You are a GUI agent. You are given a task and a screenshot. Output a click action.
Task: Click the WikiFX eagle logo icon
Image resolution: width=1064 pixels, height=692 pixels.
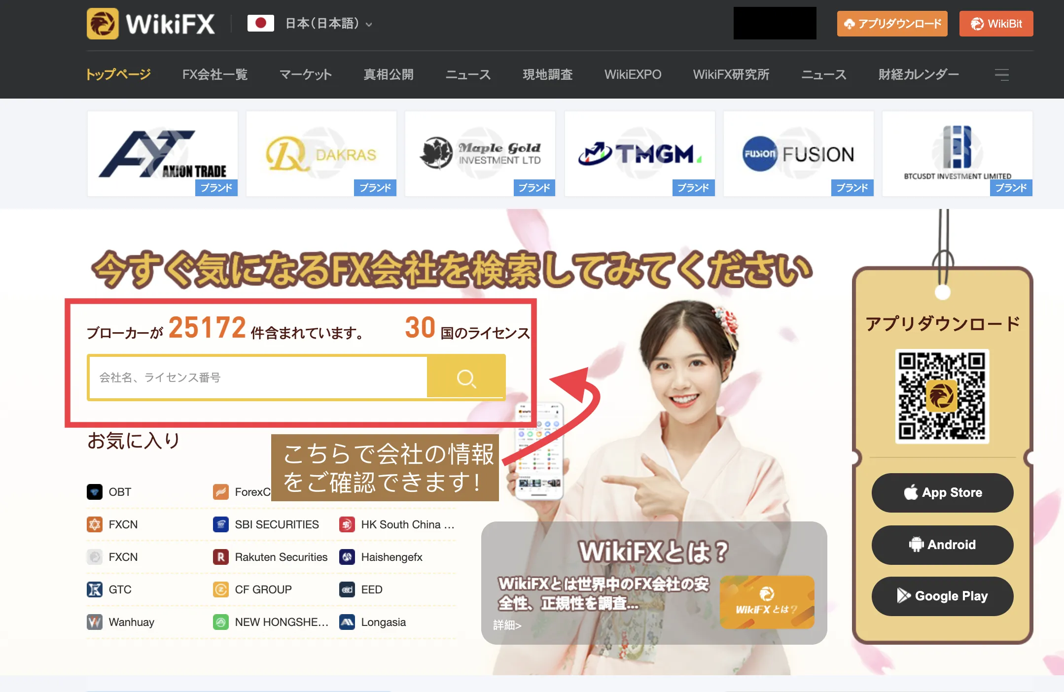[x=103, y=24]
